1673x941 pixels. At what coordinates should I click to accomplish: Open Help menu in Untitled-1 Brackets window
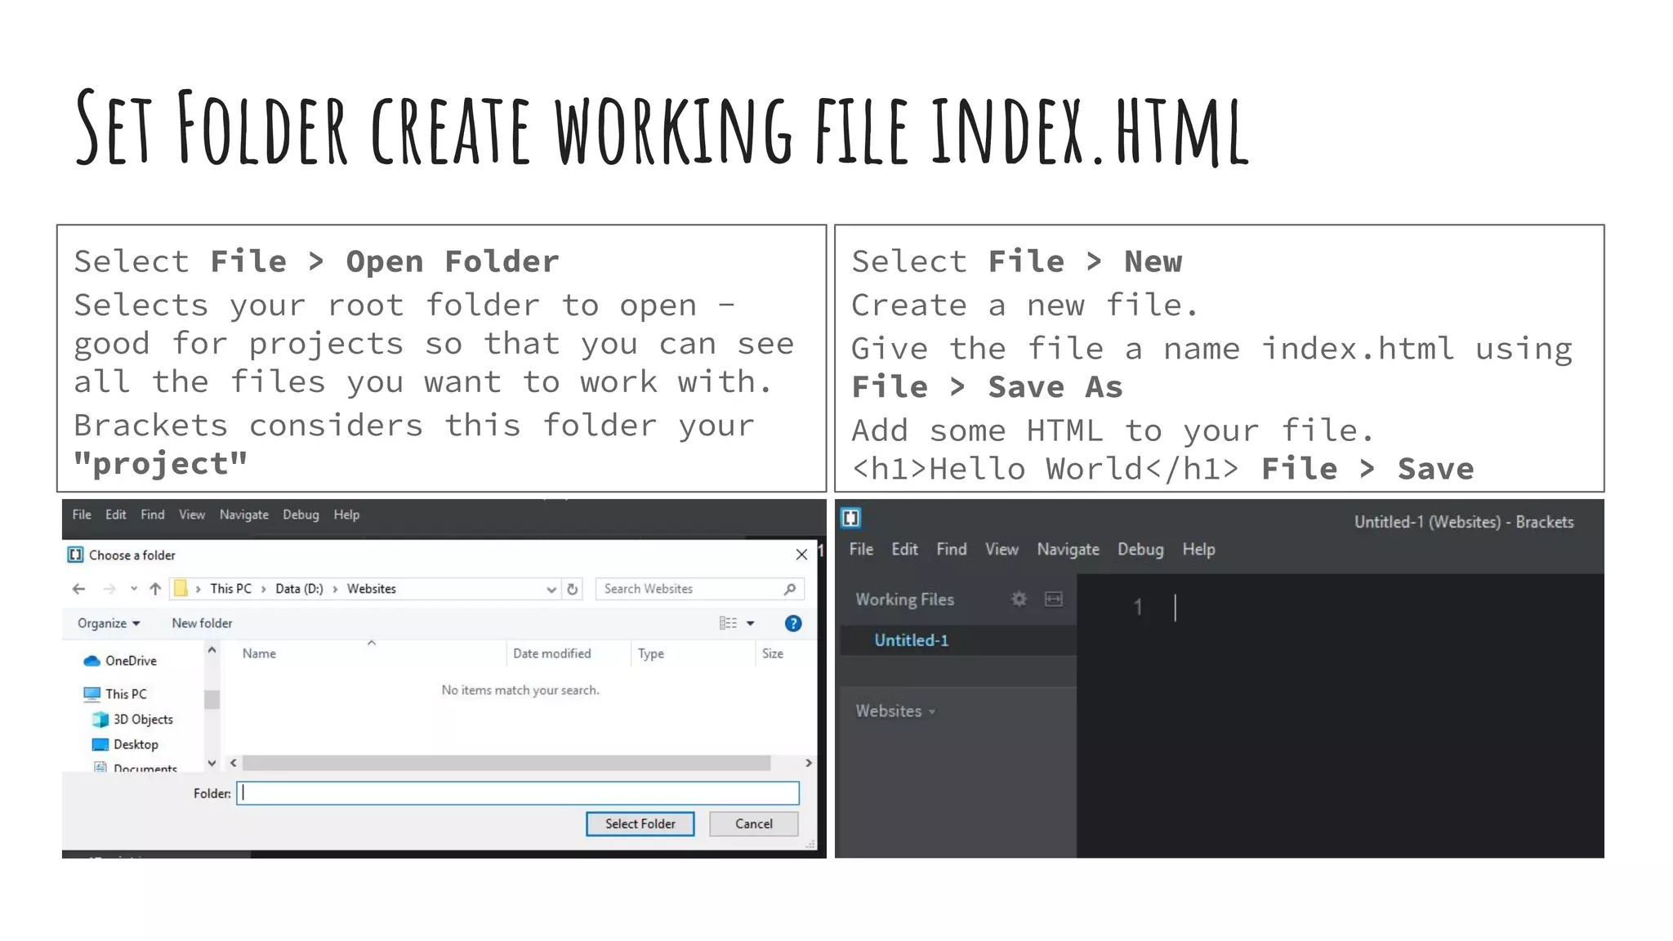pos(1198,550)
